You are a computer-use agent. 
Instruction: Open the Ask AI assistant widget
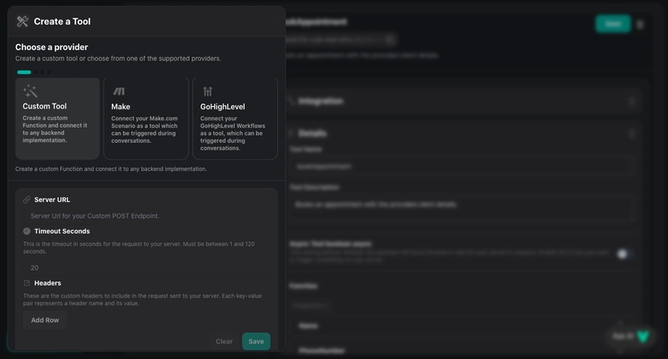tap(631, 336)
